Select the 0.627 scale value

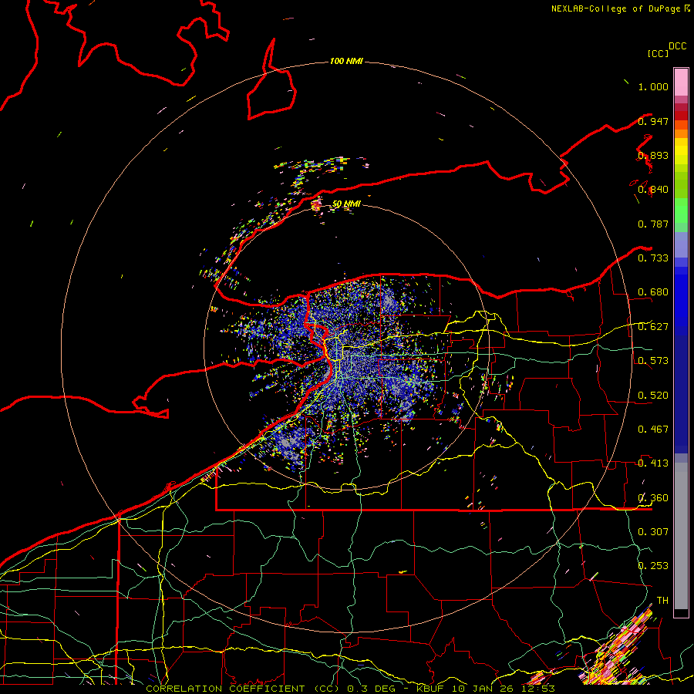(653, 327)
